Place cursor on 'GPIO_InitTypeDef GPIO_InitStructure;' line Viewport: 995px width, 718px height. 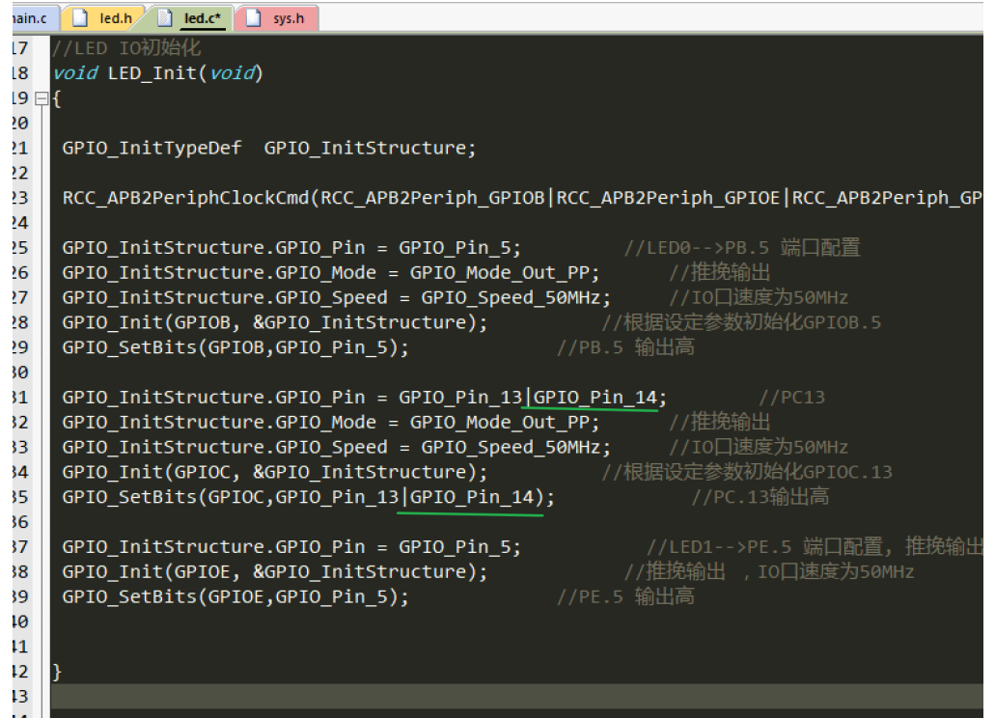(268, 149)
